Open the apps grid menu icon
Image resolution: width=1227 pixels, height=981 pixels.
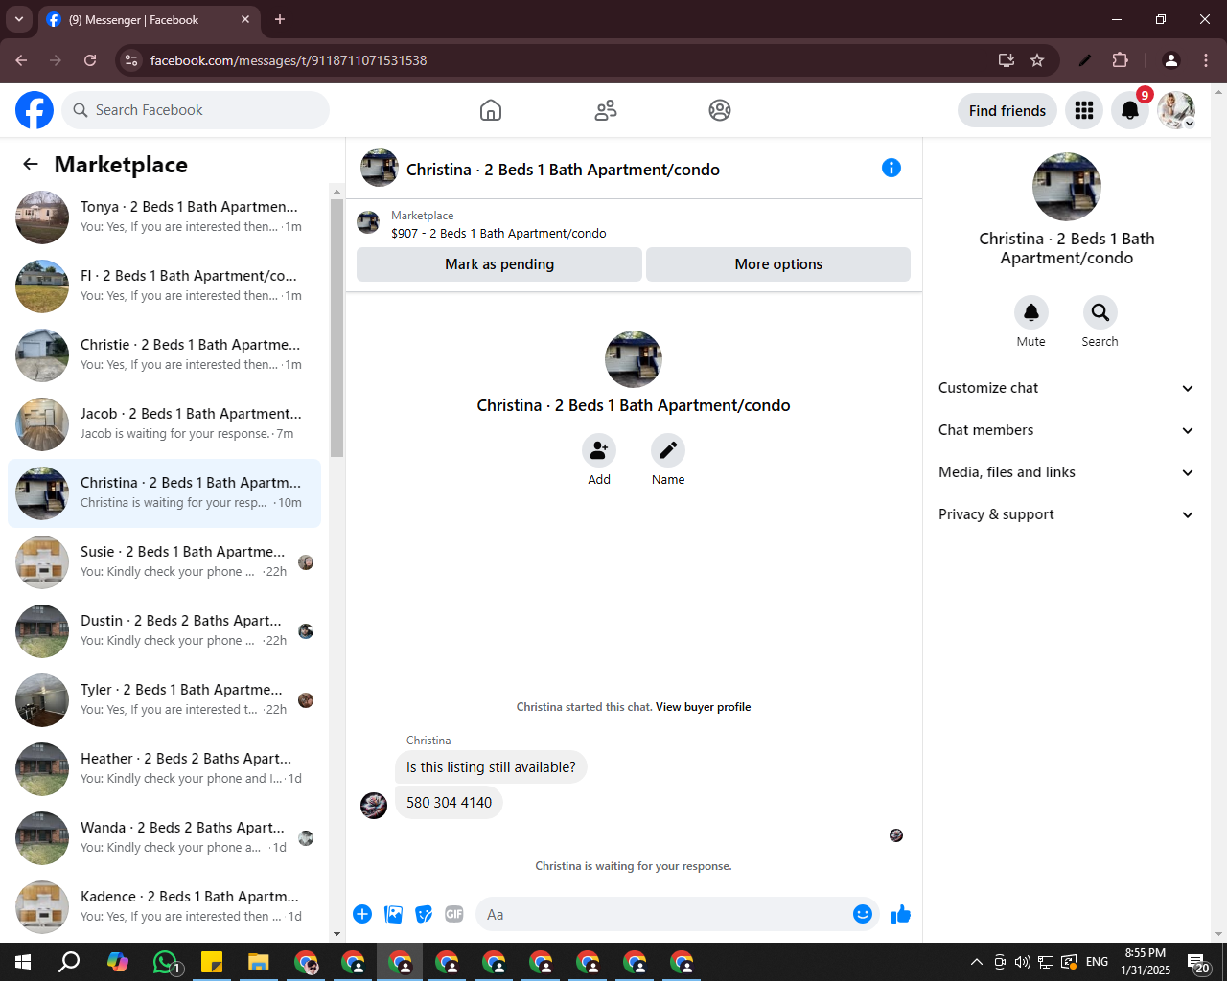[1084, 110]
